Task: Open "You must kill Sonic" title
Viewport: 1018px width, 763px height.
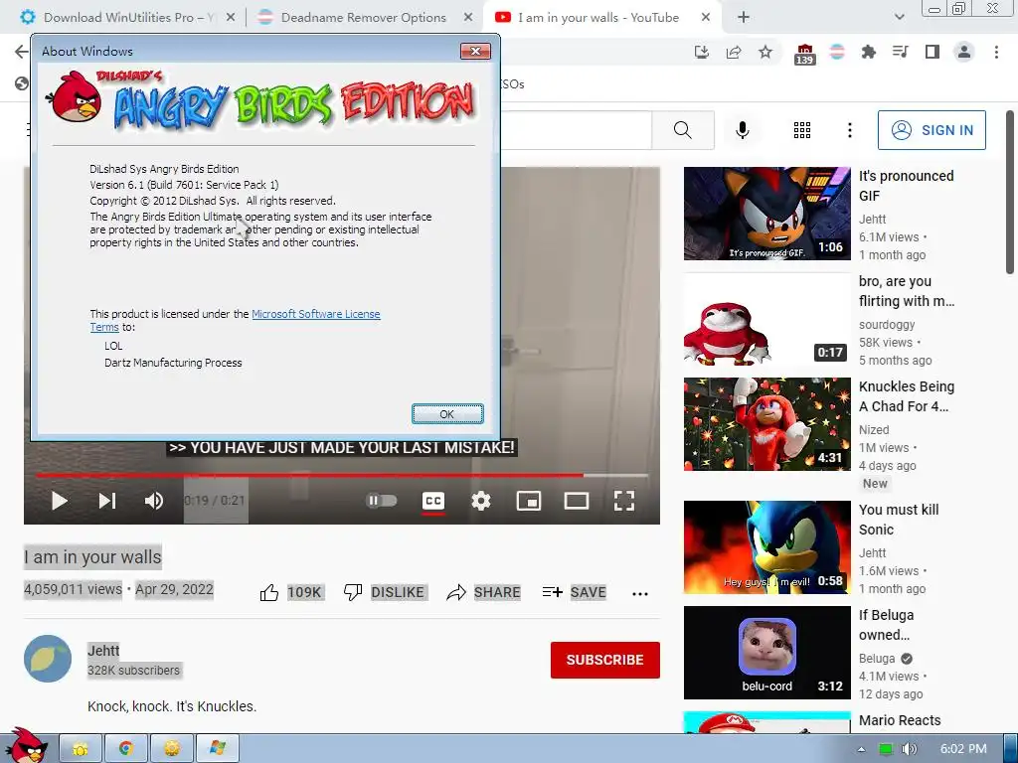Action: (x=899, y=520)
